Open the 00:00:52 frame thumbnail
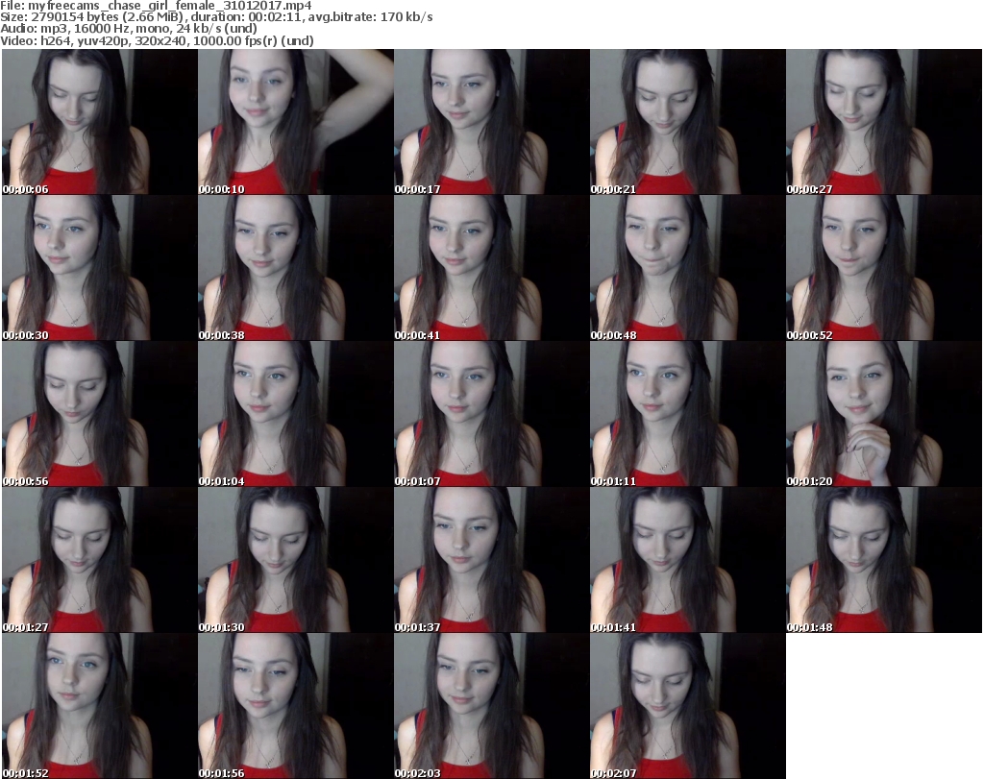Image resolution: width=984 pixels, height=779 pixels. 884,268
